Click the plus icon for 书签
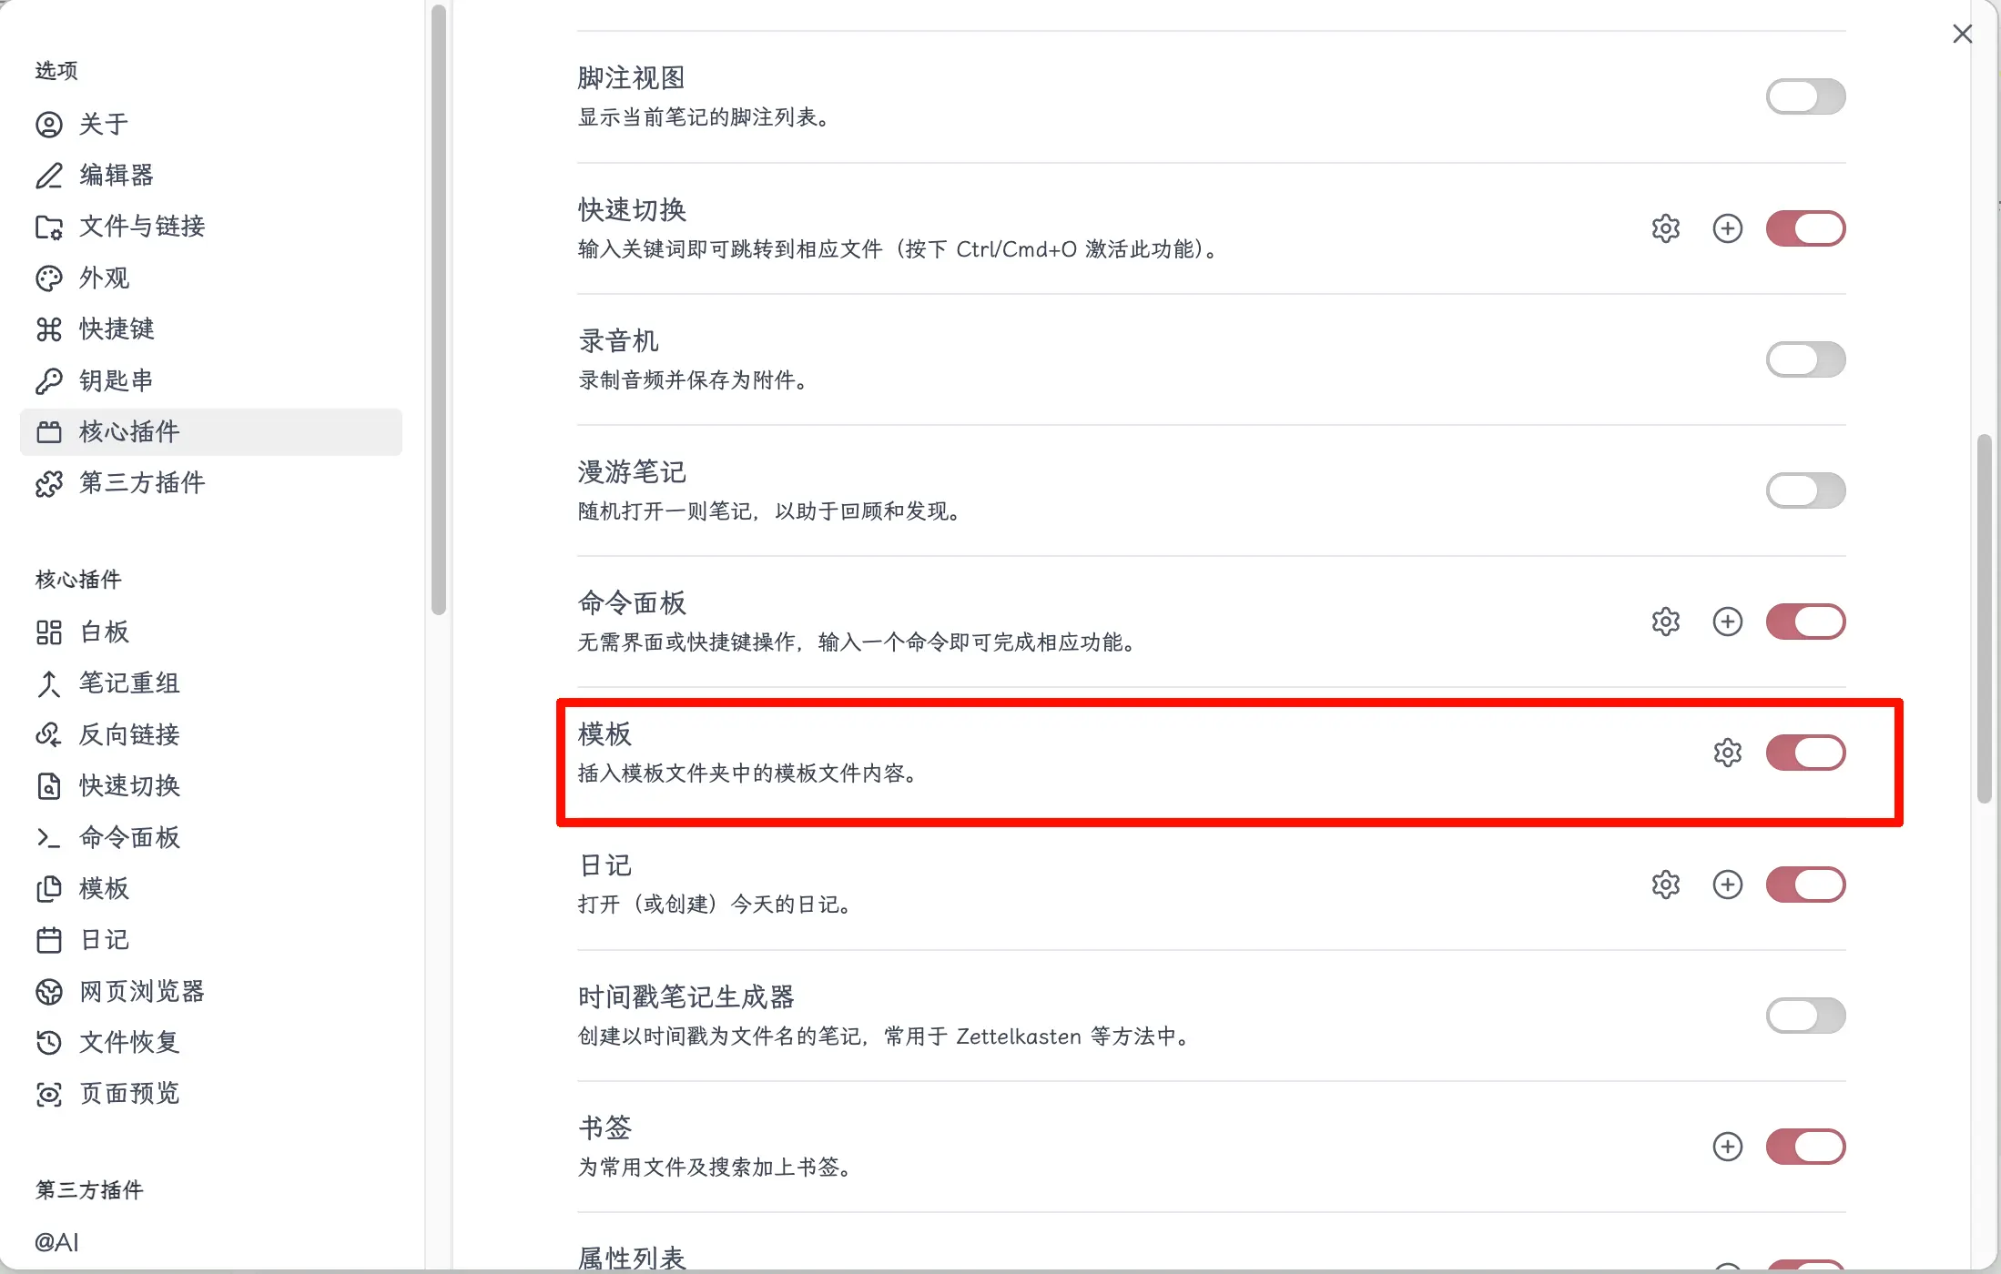The width and height of the screenshot is (2001, 1274). click(x=1727, y=1147)
